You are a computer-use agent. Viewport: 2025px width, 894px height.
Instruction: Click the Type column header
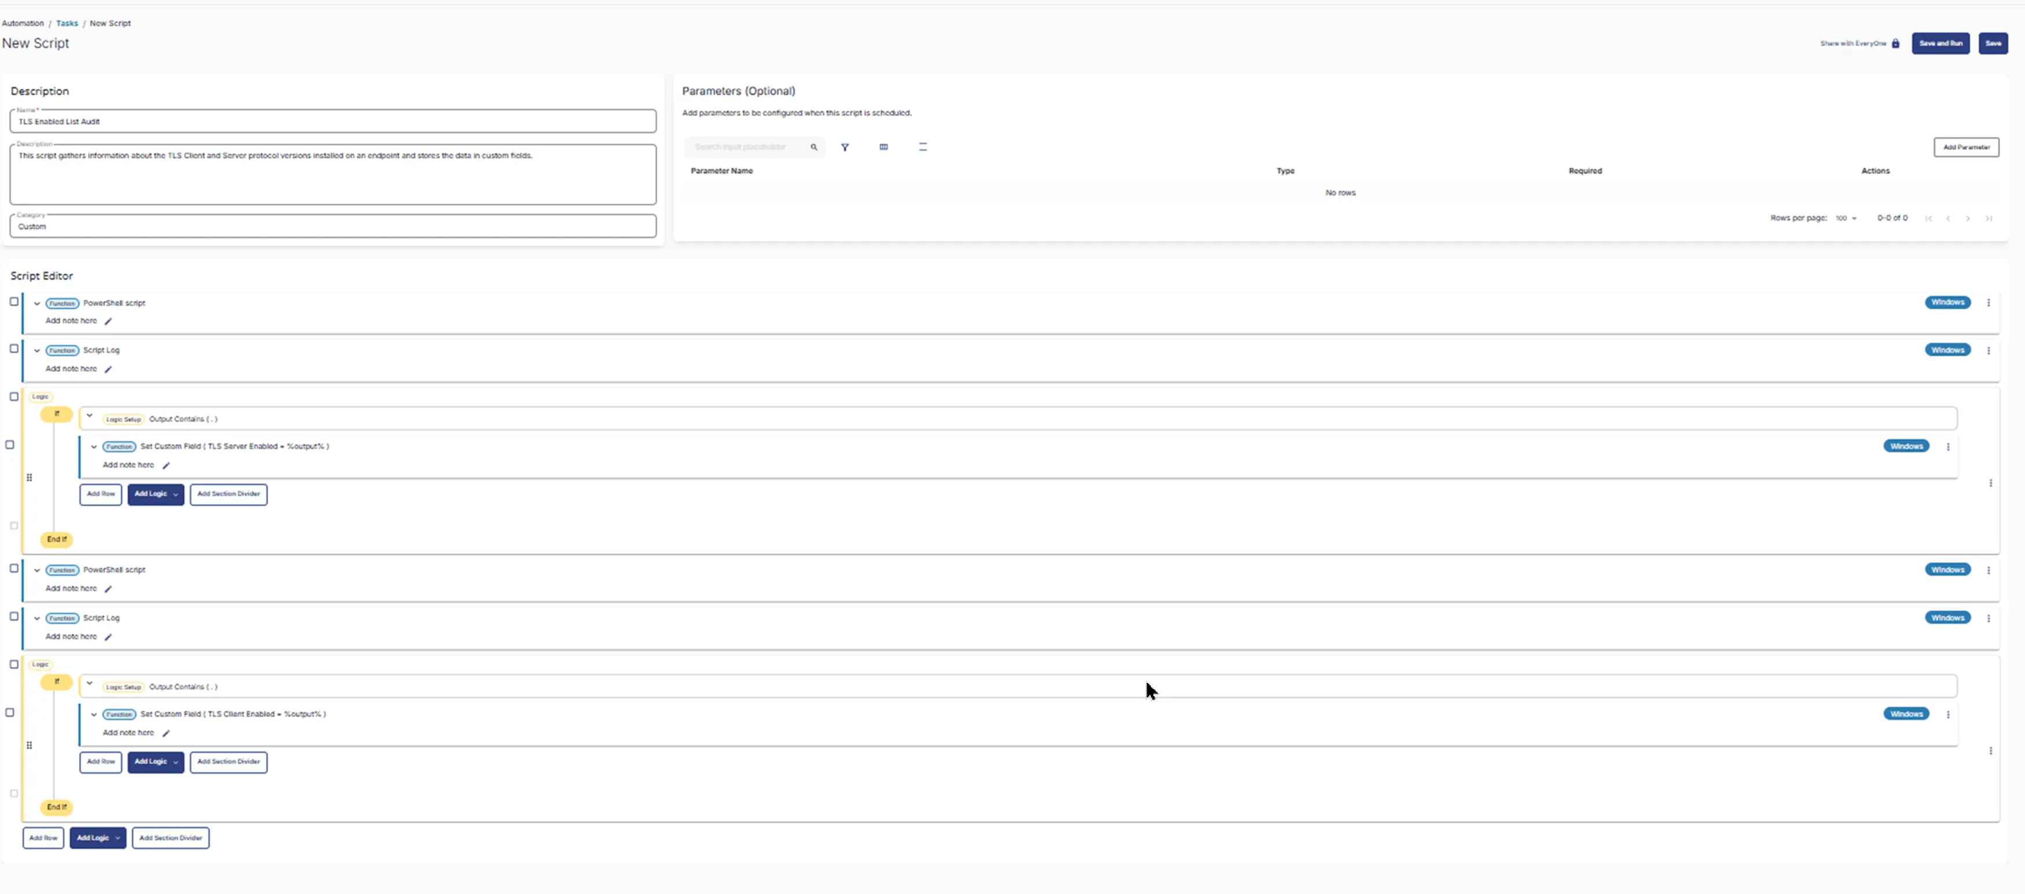1285,171
